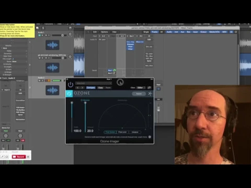Toggle Aux channel filter in Mixer

click(x=182, y=32)
